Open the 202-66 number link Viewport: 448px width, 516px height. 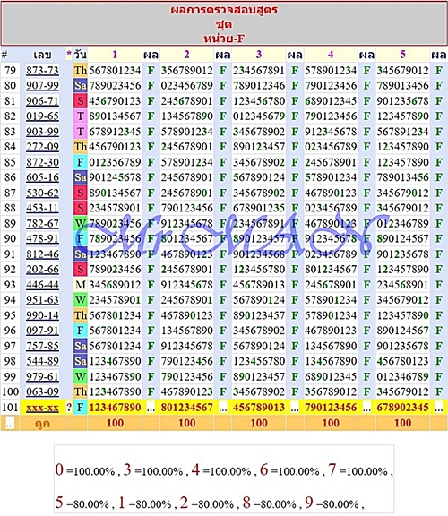coord(42,269)
